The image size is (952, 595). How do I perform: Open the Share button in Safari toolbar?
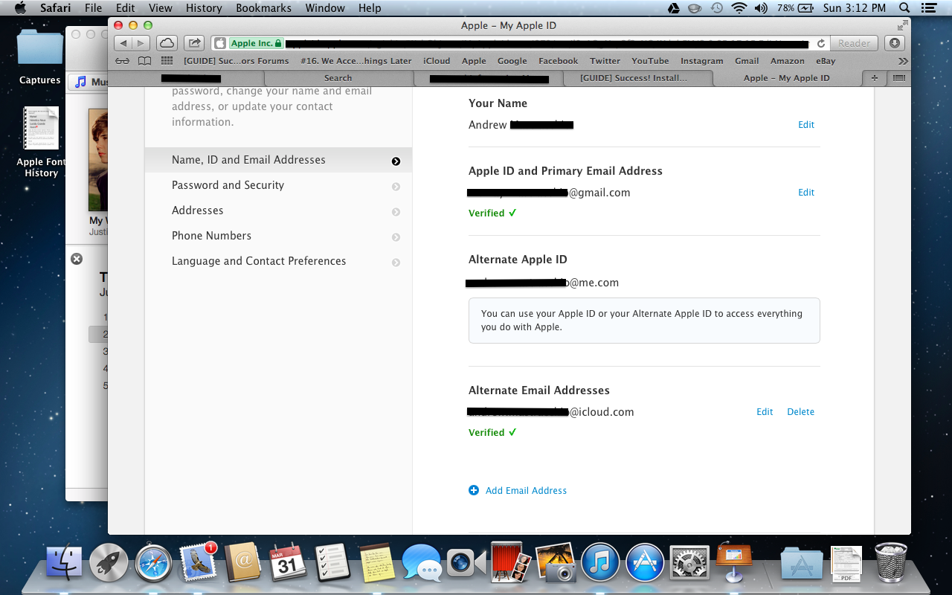click(x=194, y=43)
